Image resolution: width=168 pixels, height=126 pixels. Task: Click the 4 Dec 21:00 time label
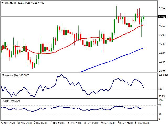pyautogui.click(x=74, y=123)
